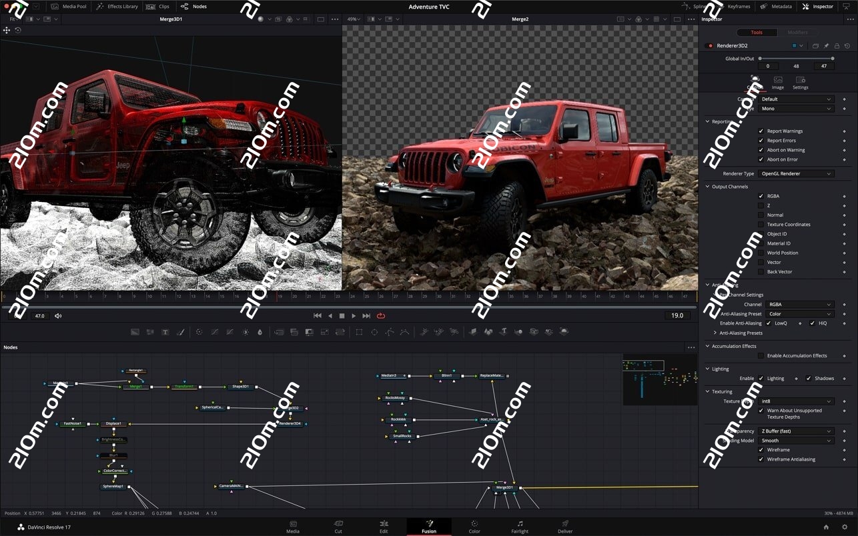
Task: Add a Brightness Contrast tool from toolbar
Action: 246,331
